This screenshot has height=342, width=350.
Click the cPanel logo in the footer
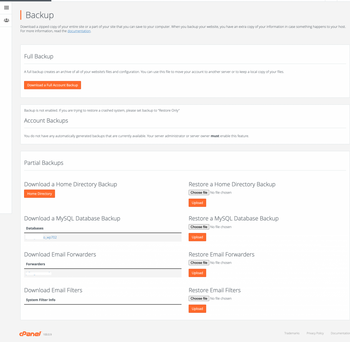(x=30, y=333)
